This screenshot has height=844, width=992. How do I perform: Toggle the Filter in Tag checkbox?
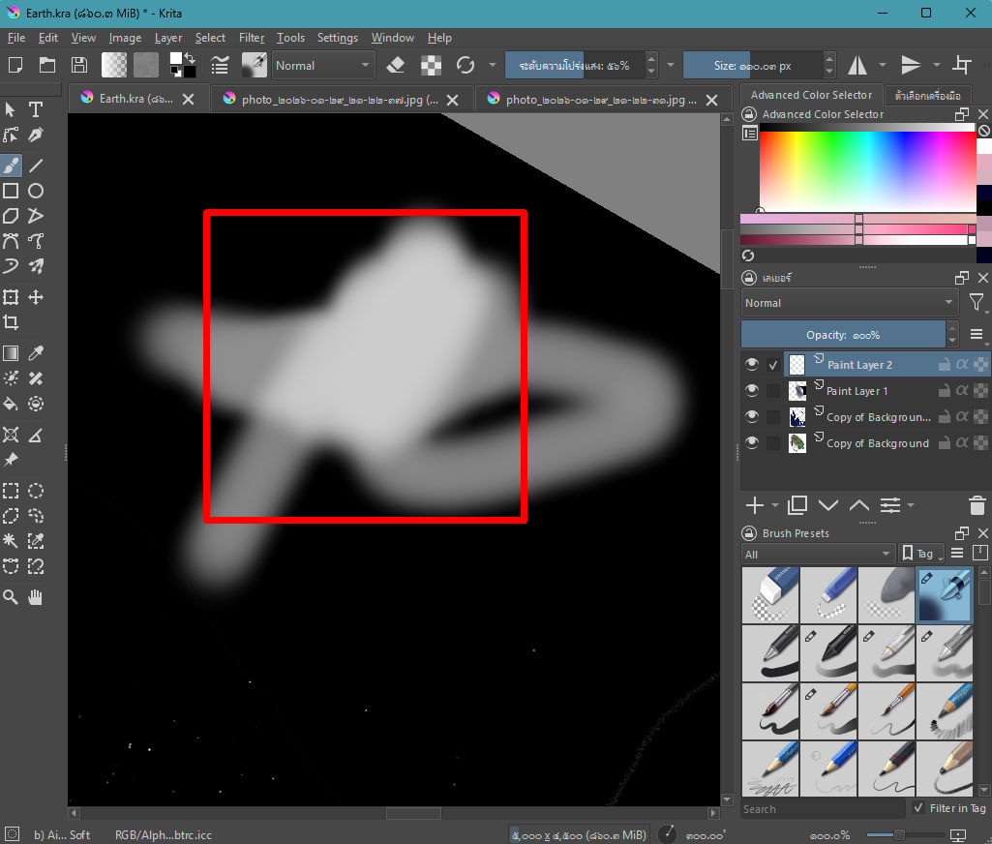click(918, 808)
